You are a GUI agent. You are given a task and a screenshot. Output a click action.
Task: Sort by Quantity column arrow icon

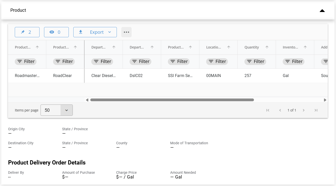click(267, 47)
